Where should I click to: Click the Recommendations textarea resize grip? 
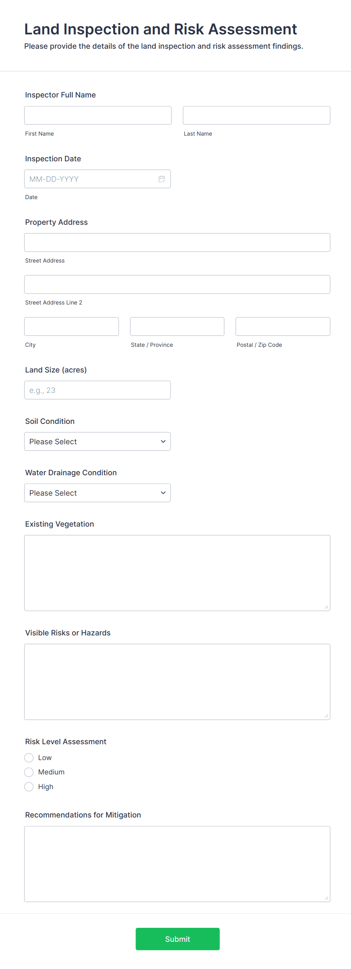click(x=326, y=898)
